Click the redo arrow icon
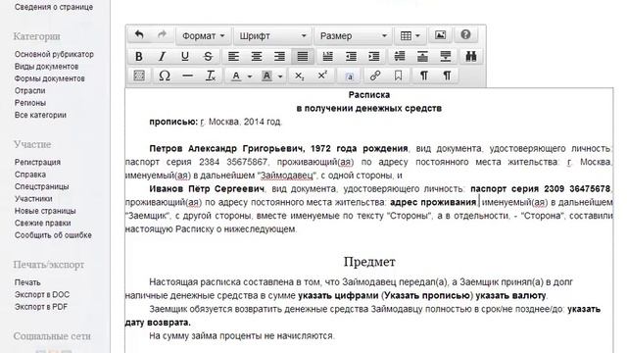This screenshot has height=353, width=627. [x=162, y=35]
